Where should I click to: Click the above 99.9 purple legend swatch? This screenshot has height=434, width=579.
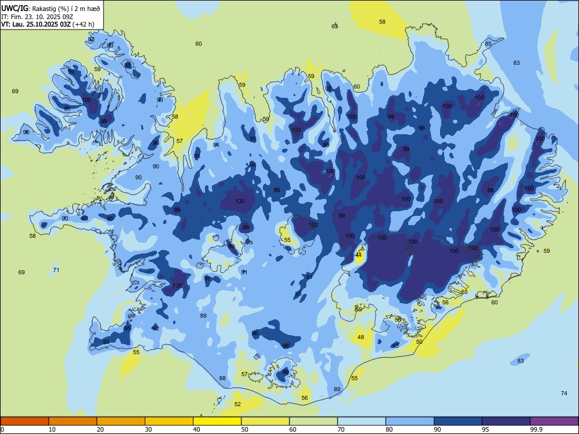(554, 421)
